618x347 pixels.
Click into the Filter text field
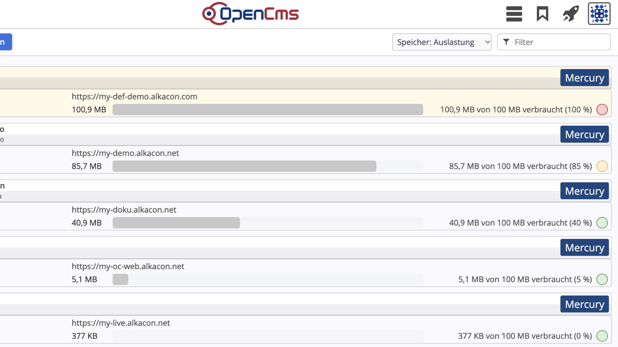tap(554, 42)
